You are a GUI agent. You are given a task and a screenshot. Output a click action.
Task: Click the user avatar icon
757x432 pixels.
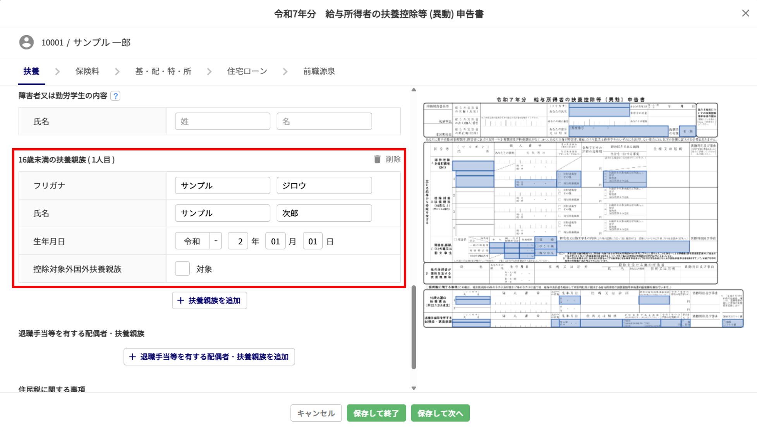[26, 42]
